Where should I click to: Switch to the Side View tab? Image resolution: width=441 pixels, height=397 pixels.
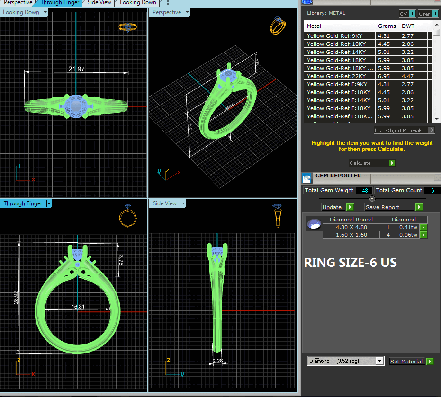(99, 3)
